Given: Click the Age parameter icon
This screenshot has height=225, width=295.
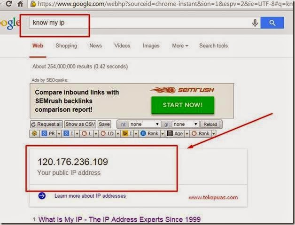Looking at the screenshot, I should click(x=170, y=133).
